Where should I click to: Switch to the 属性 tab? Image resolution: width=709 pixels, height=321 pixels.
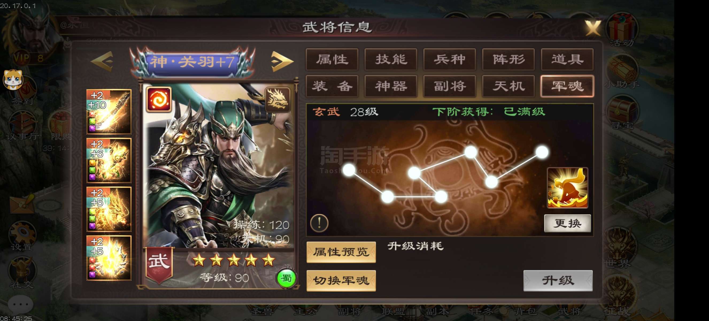pyautogui.click(x=332, y=59)
